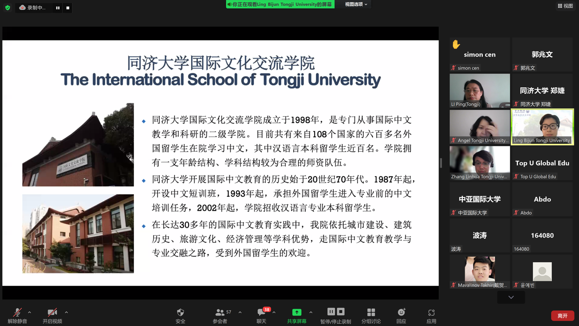Select 波涛 participant tile
The width and height of the screenshot is (579, 326).
pos(480,235)
